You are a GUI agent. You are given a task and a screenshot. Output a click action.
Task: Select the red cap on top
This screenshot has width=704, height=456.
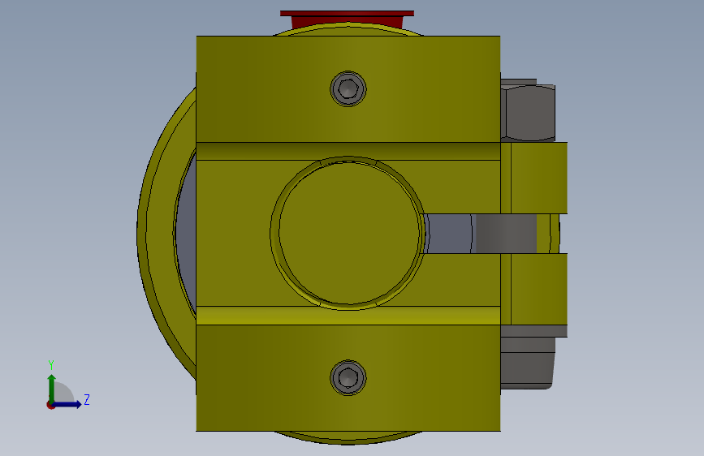(347, 19)
